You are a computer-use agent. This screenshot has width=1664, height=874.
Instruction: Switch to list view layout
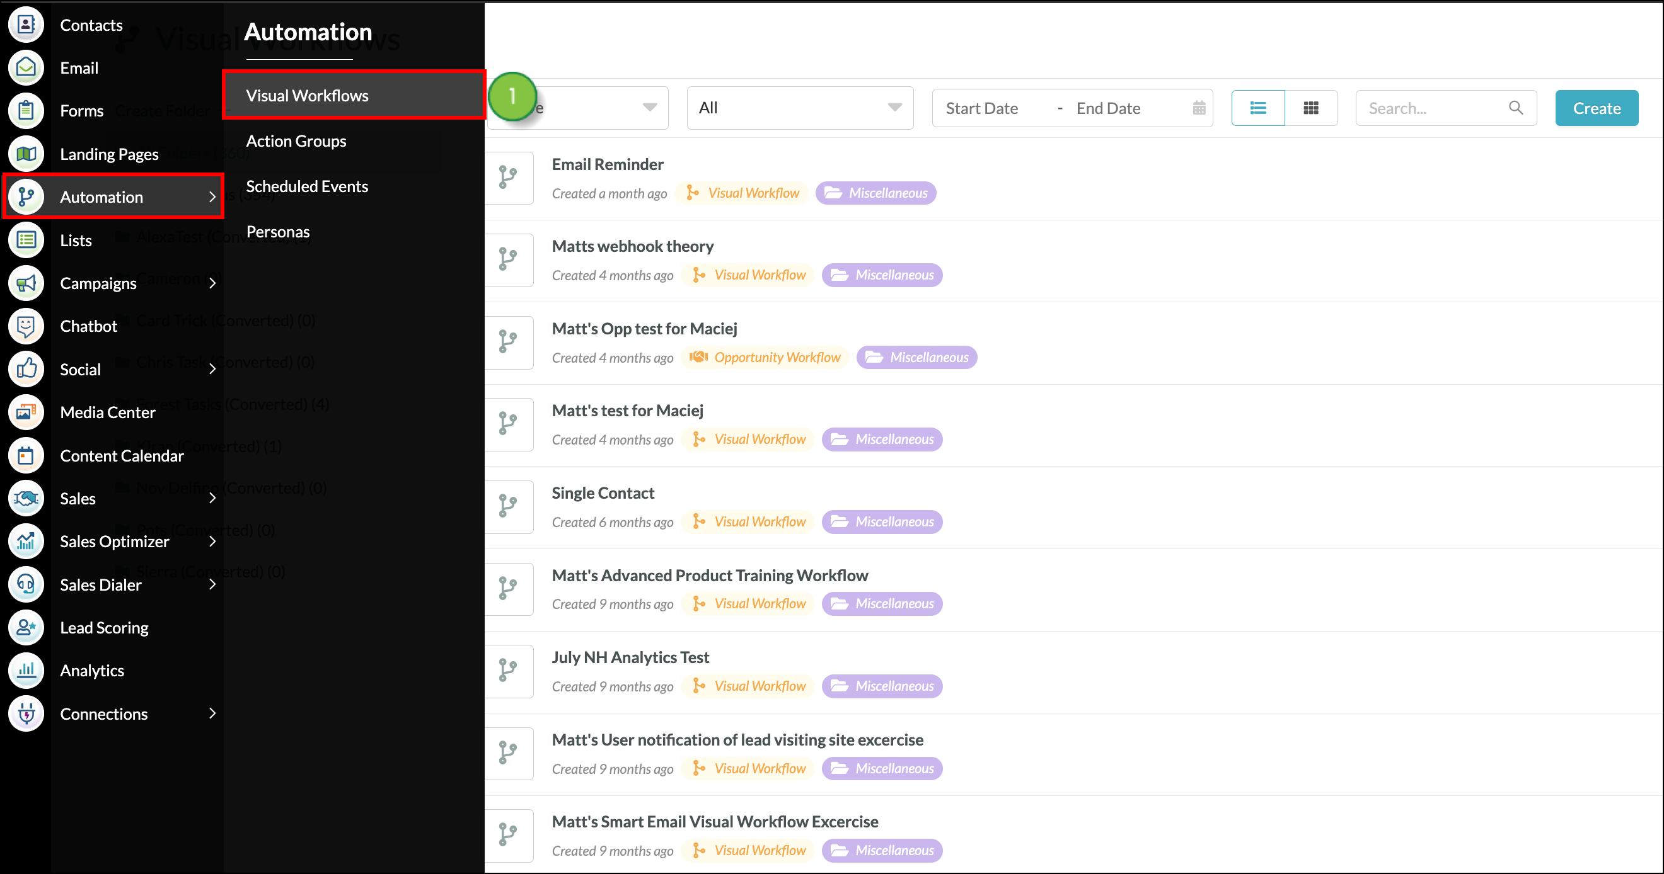[x=1257, y=108]
